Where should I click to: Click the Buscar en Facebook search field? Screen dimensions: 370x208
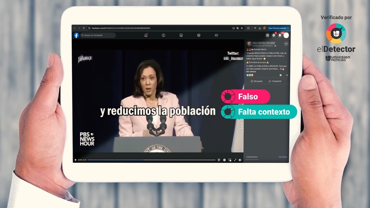click(98, 35)
